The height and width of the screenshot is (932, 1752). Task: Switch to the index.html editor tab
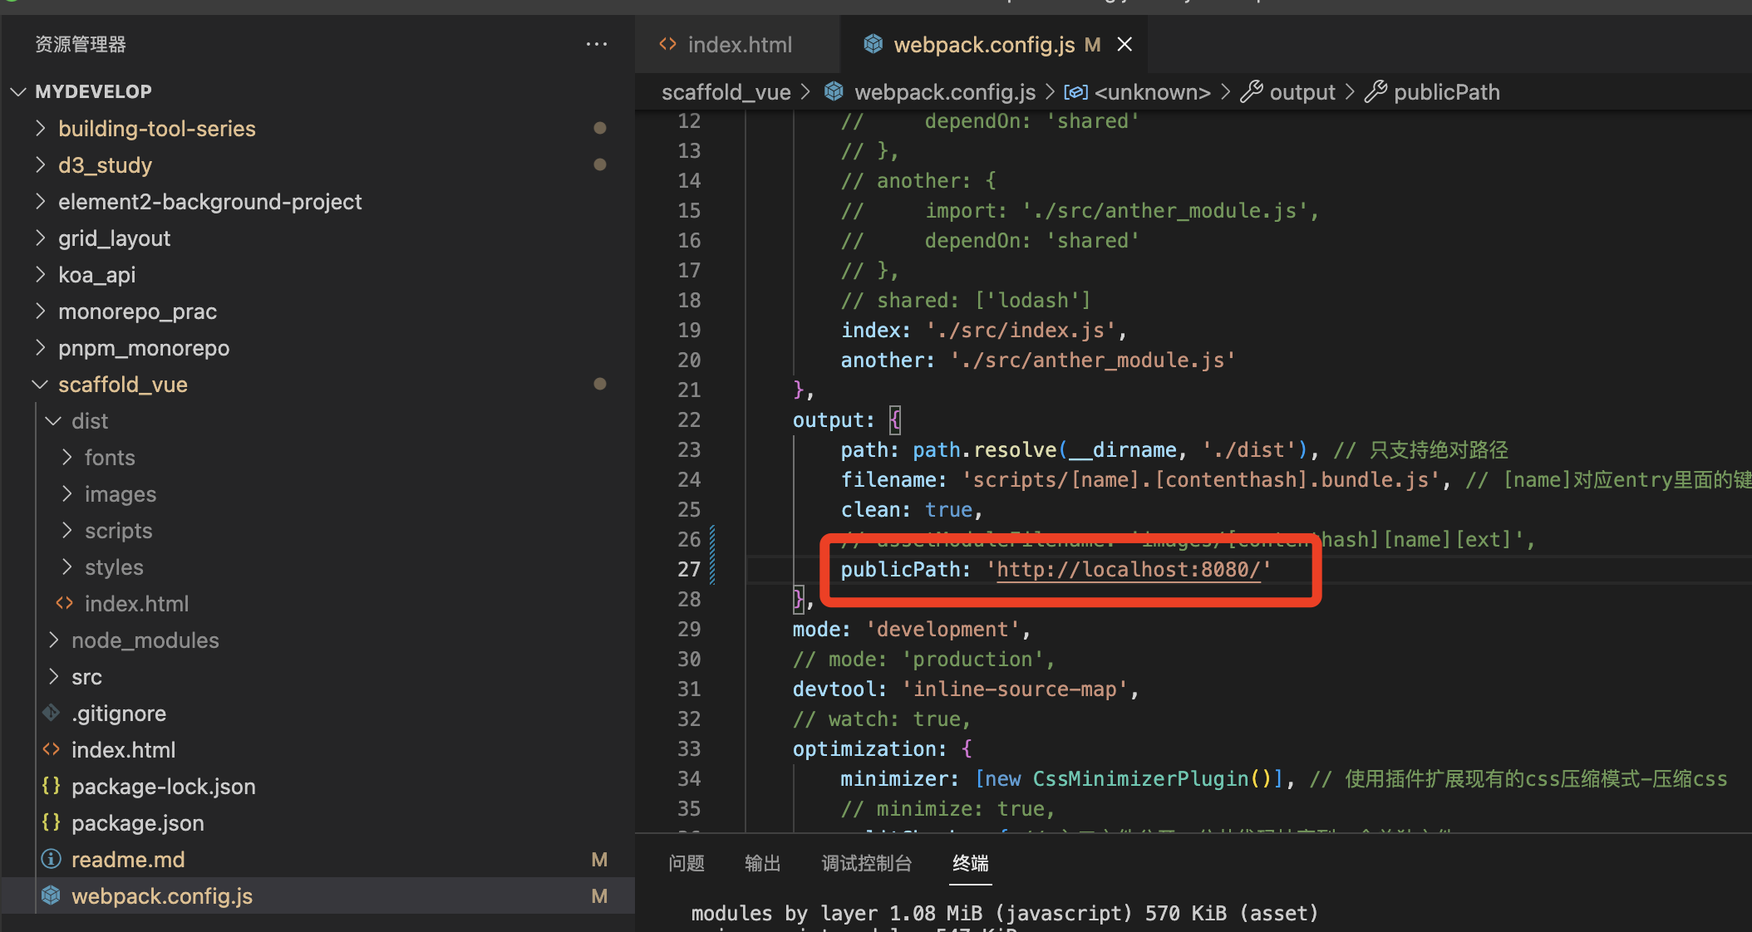pyautogui.click(x=739, y=45)
